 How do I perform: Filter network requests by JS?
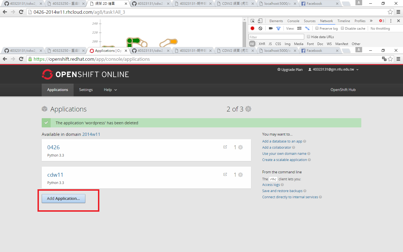tap(270, 44)
